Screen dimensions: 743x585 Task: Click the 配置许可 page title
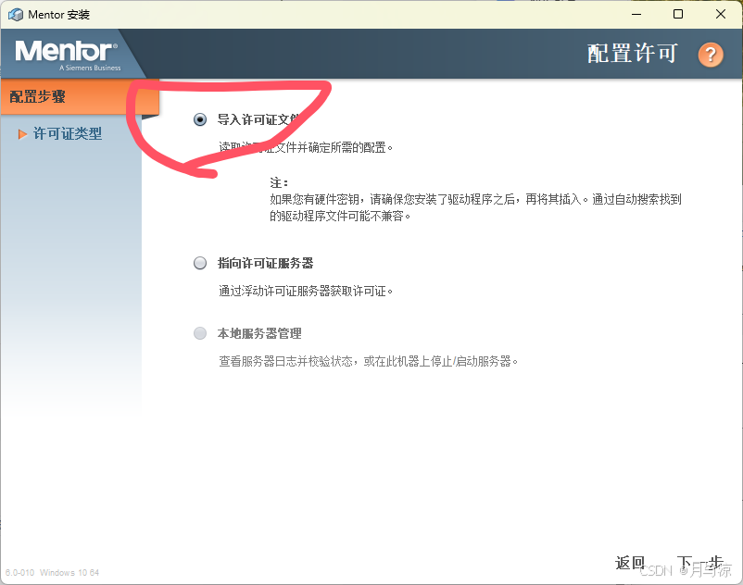(x=633, y=54)
